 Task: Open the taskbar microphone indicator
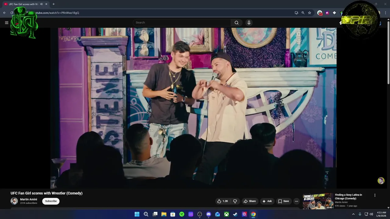pyautogui.click(x=360, y=214)
